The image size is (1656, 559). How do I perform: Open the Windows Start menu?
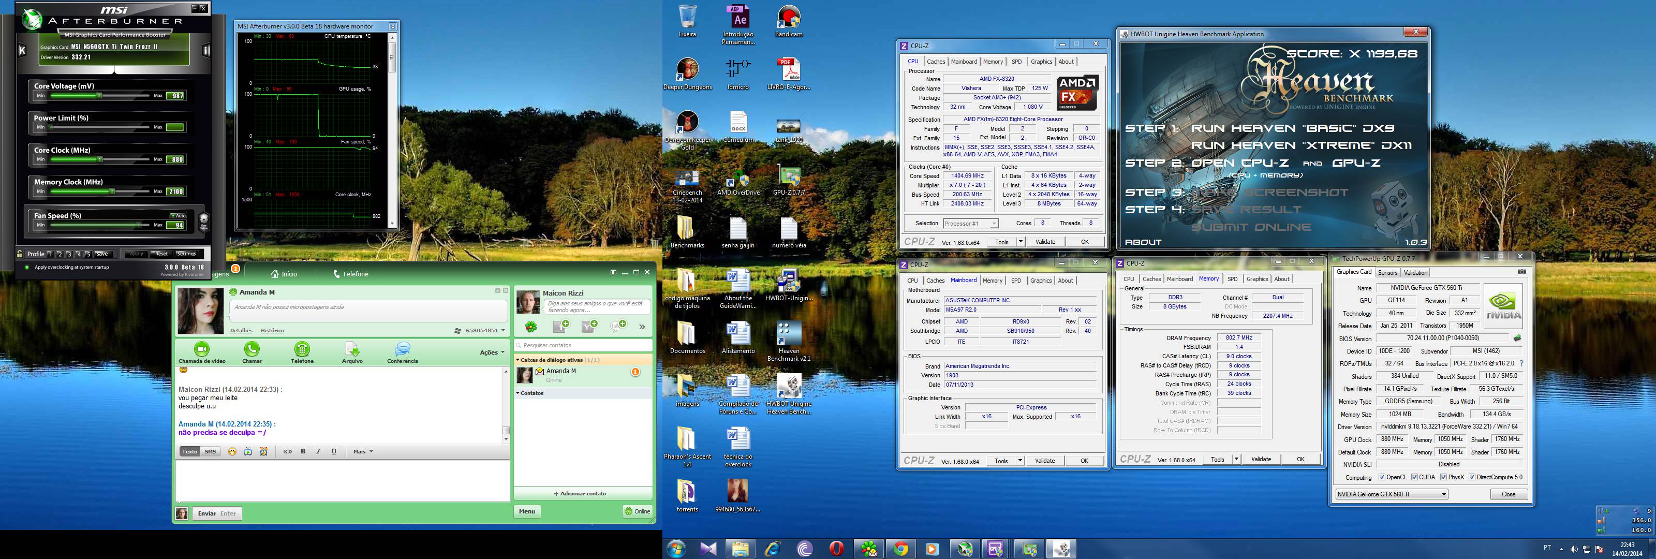tap(677, 549)
